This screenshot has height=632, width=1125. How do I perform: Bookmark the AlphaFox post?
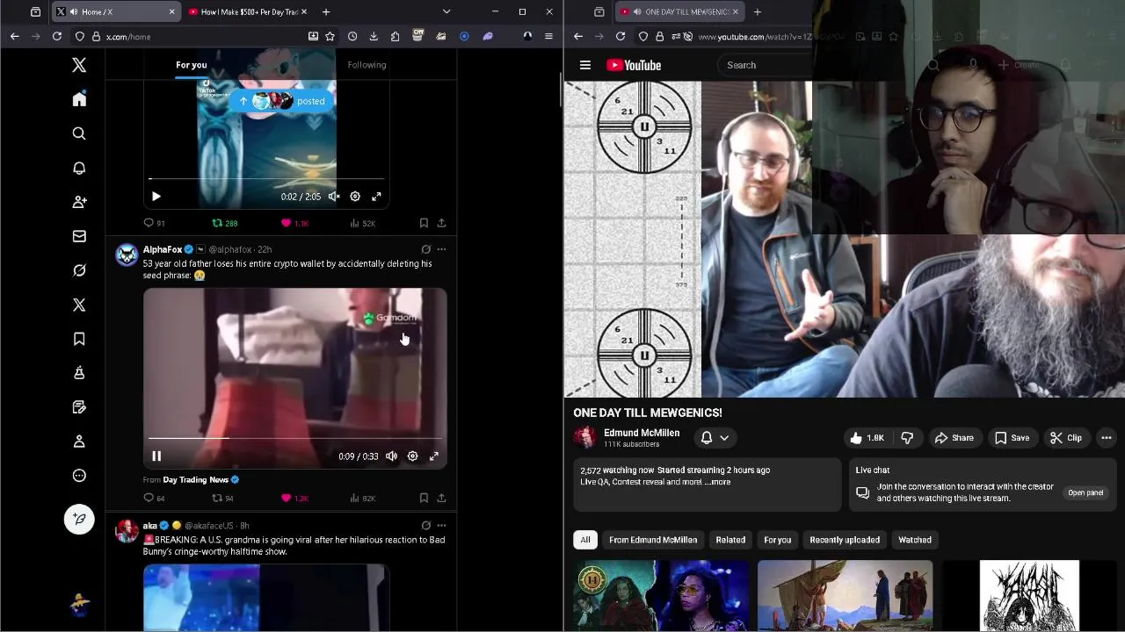pos(424,498)
